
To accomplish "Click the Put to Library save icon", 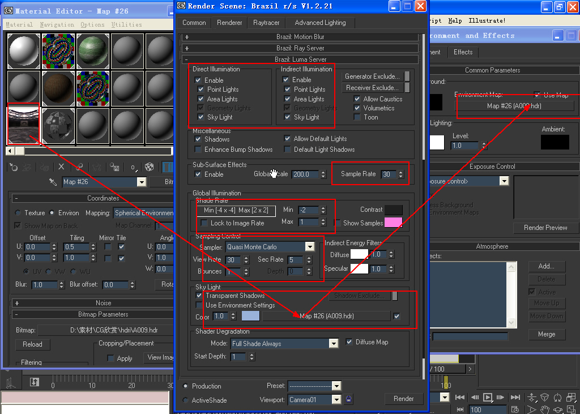I will pos(114,167).
